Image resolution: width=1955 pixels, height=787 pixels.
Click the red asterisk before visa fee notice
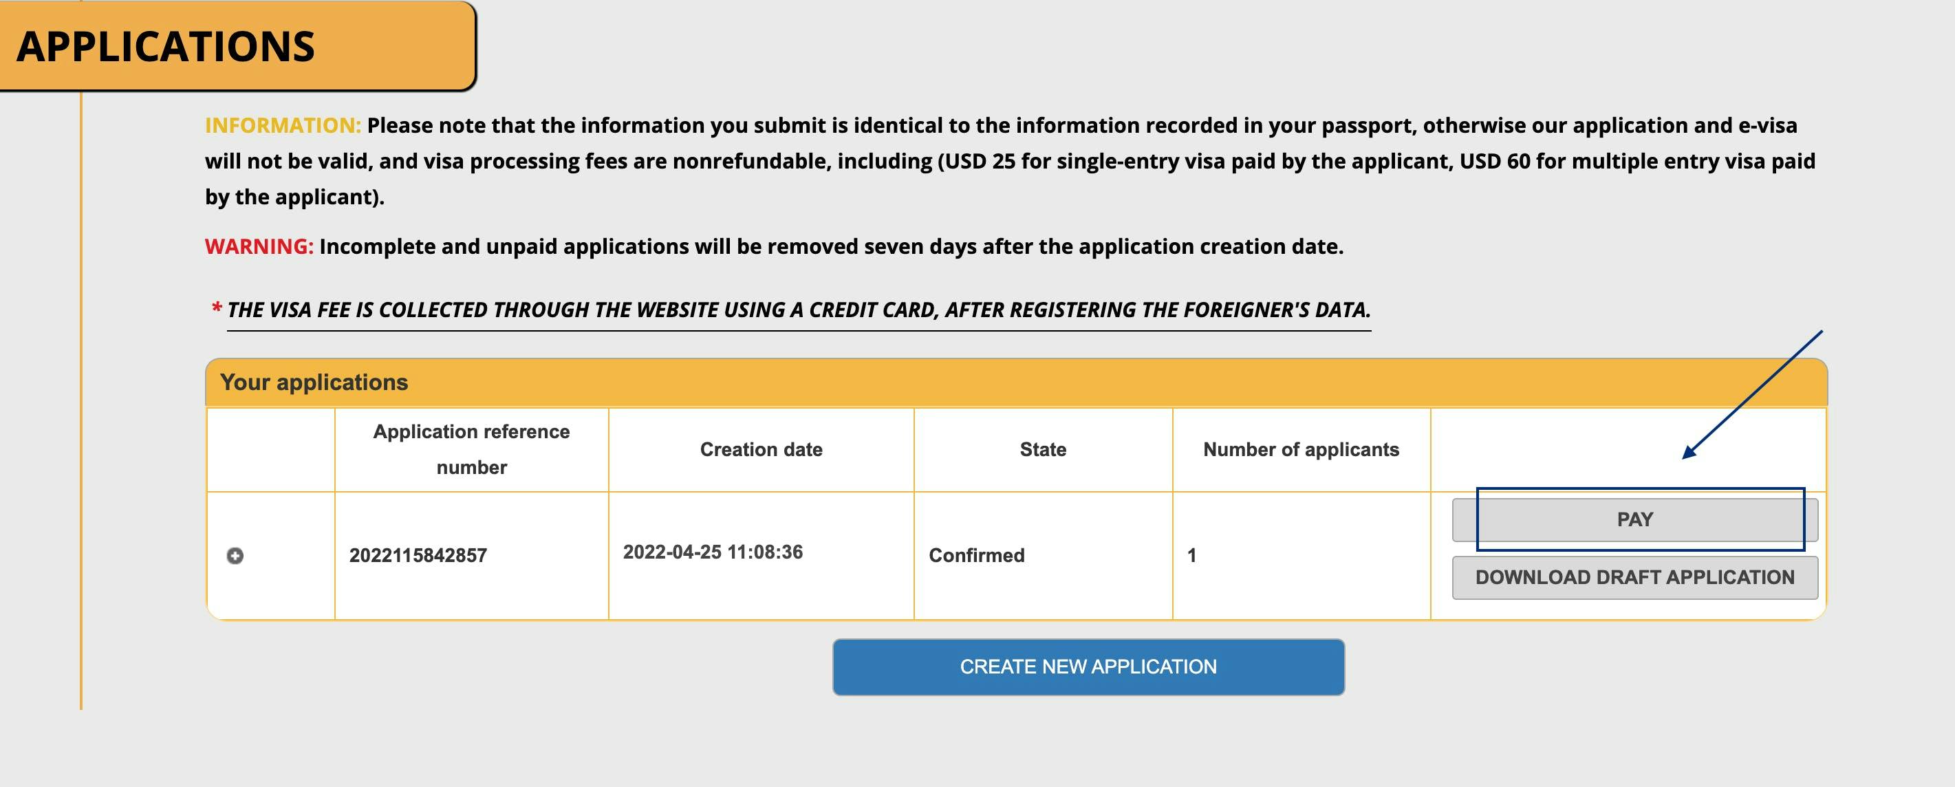coord(216,308)
